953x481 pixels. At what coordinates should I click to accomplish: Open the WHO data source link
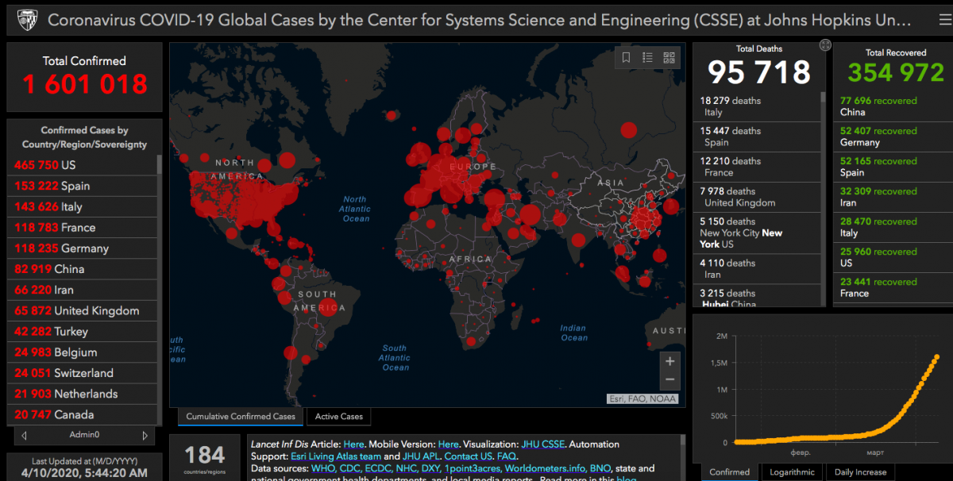324,468
